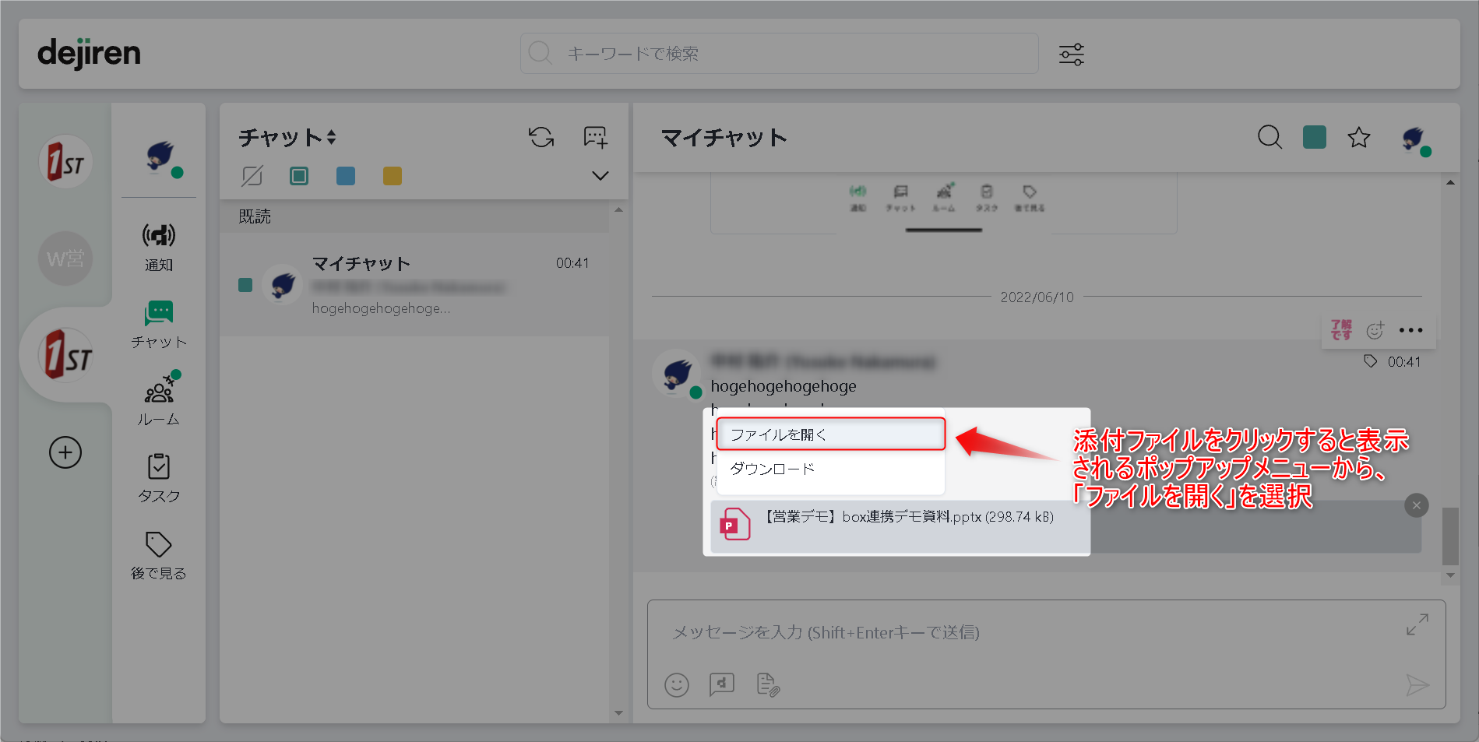Toggle the green status filter square
The image size is (1479, 742).
[x=299, y=176]
